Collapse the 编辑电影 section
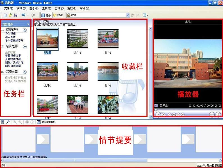The width and height of the screenshot is (223, 168). click(x=25, y=47)
